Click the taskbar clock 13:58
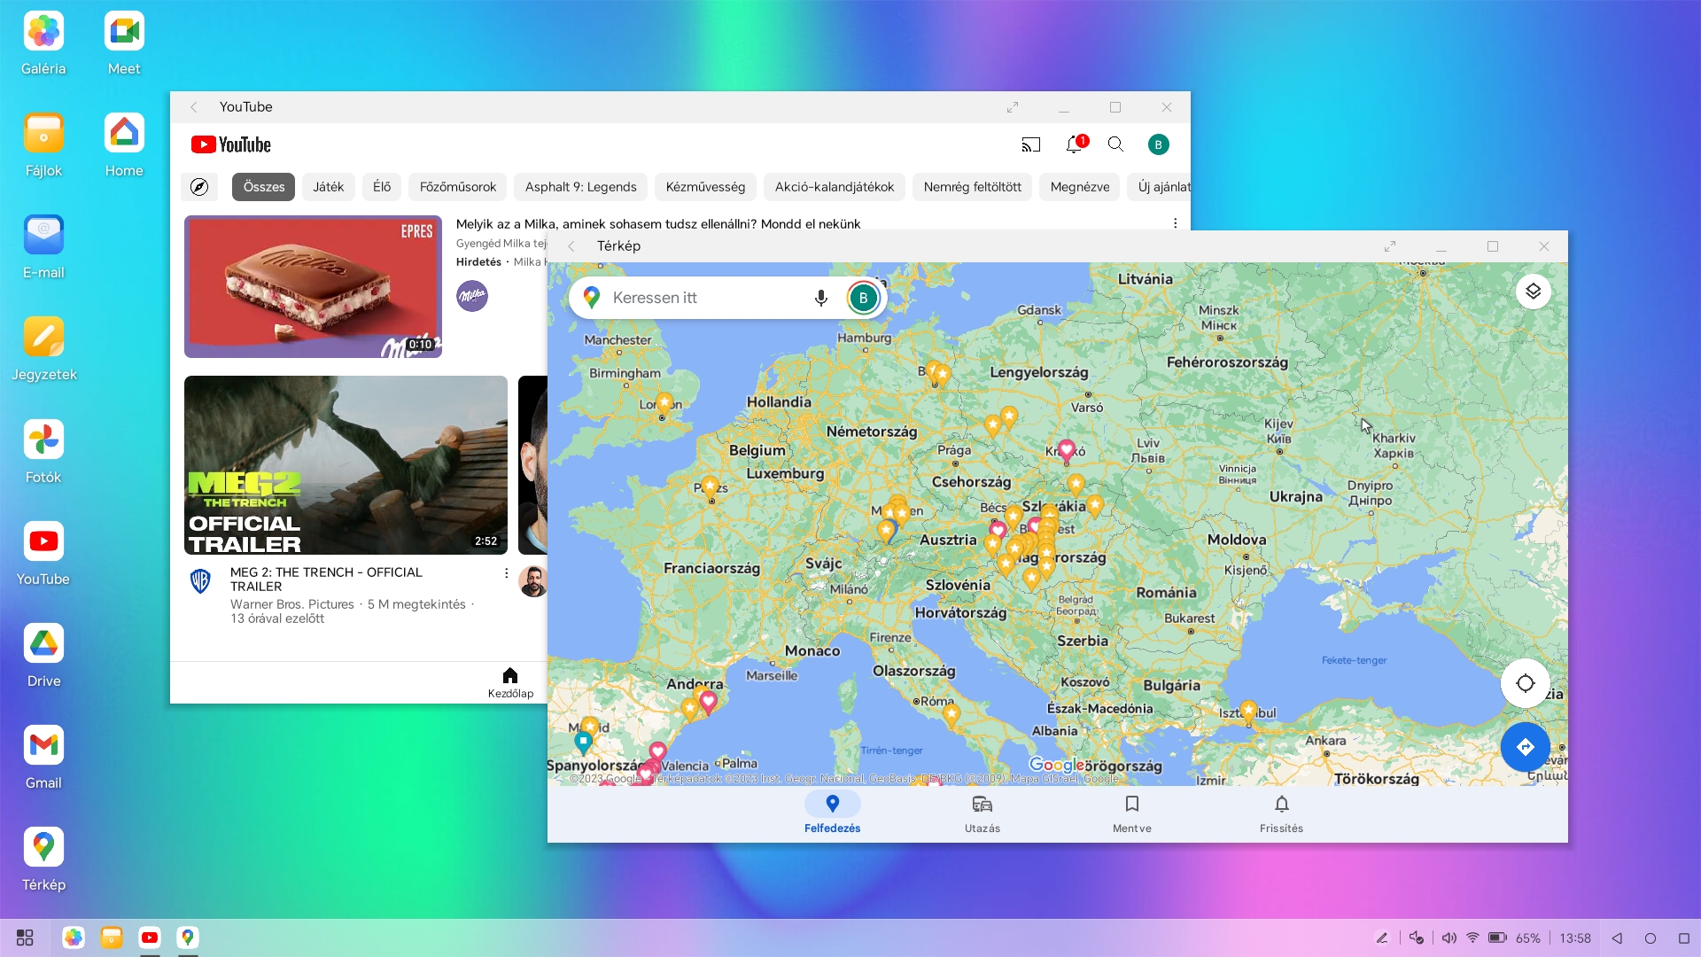 (x=1575, y=938)
